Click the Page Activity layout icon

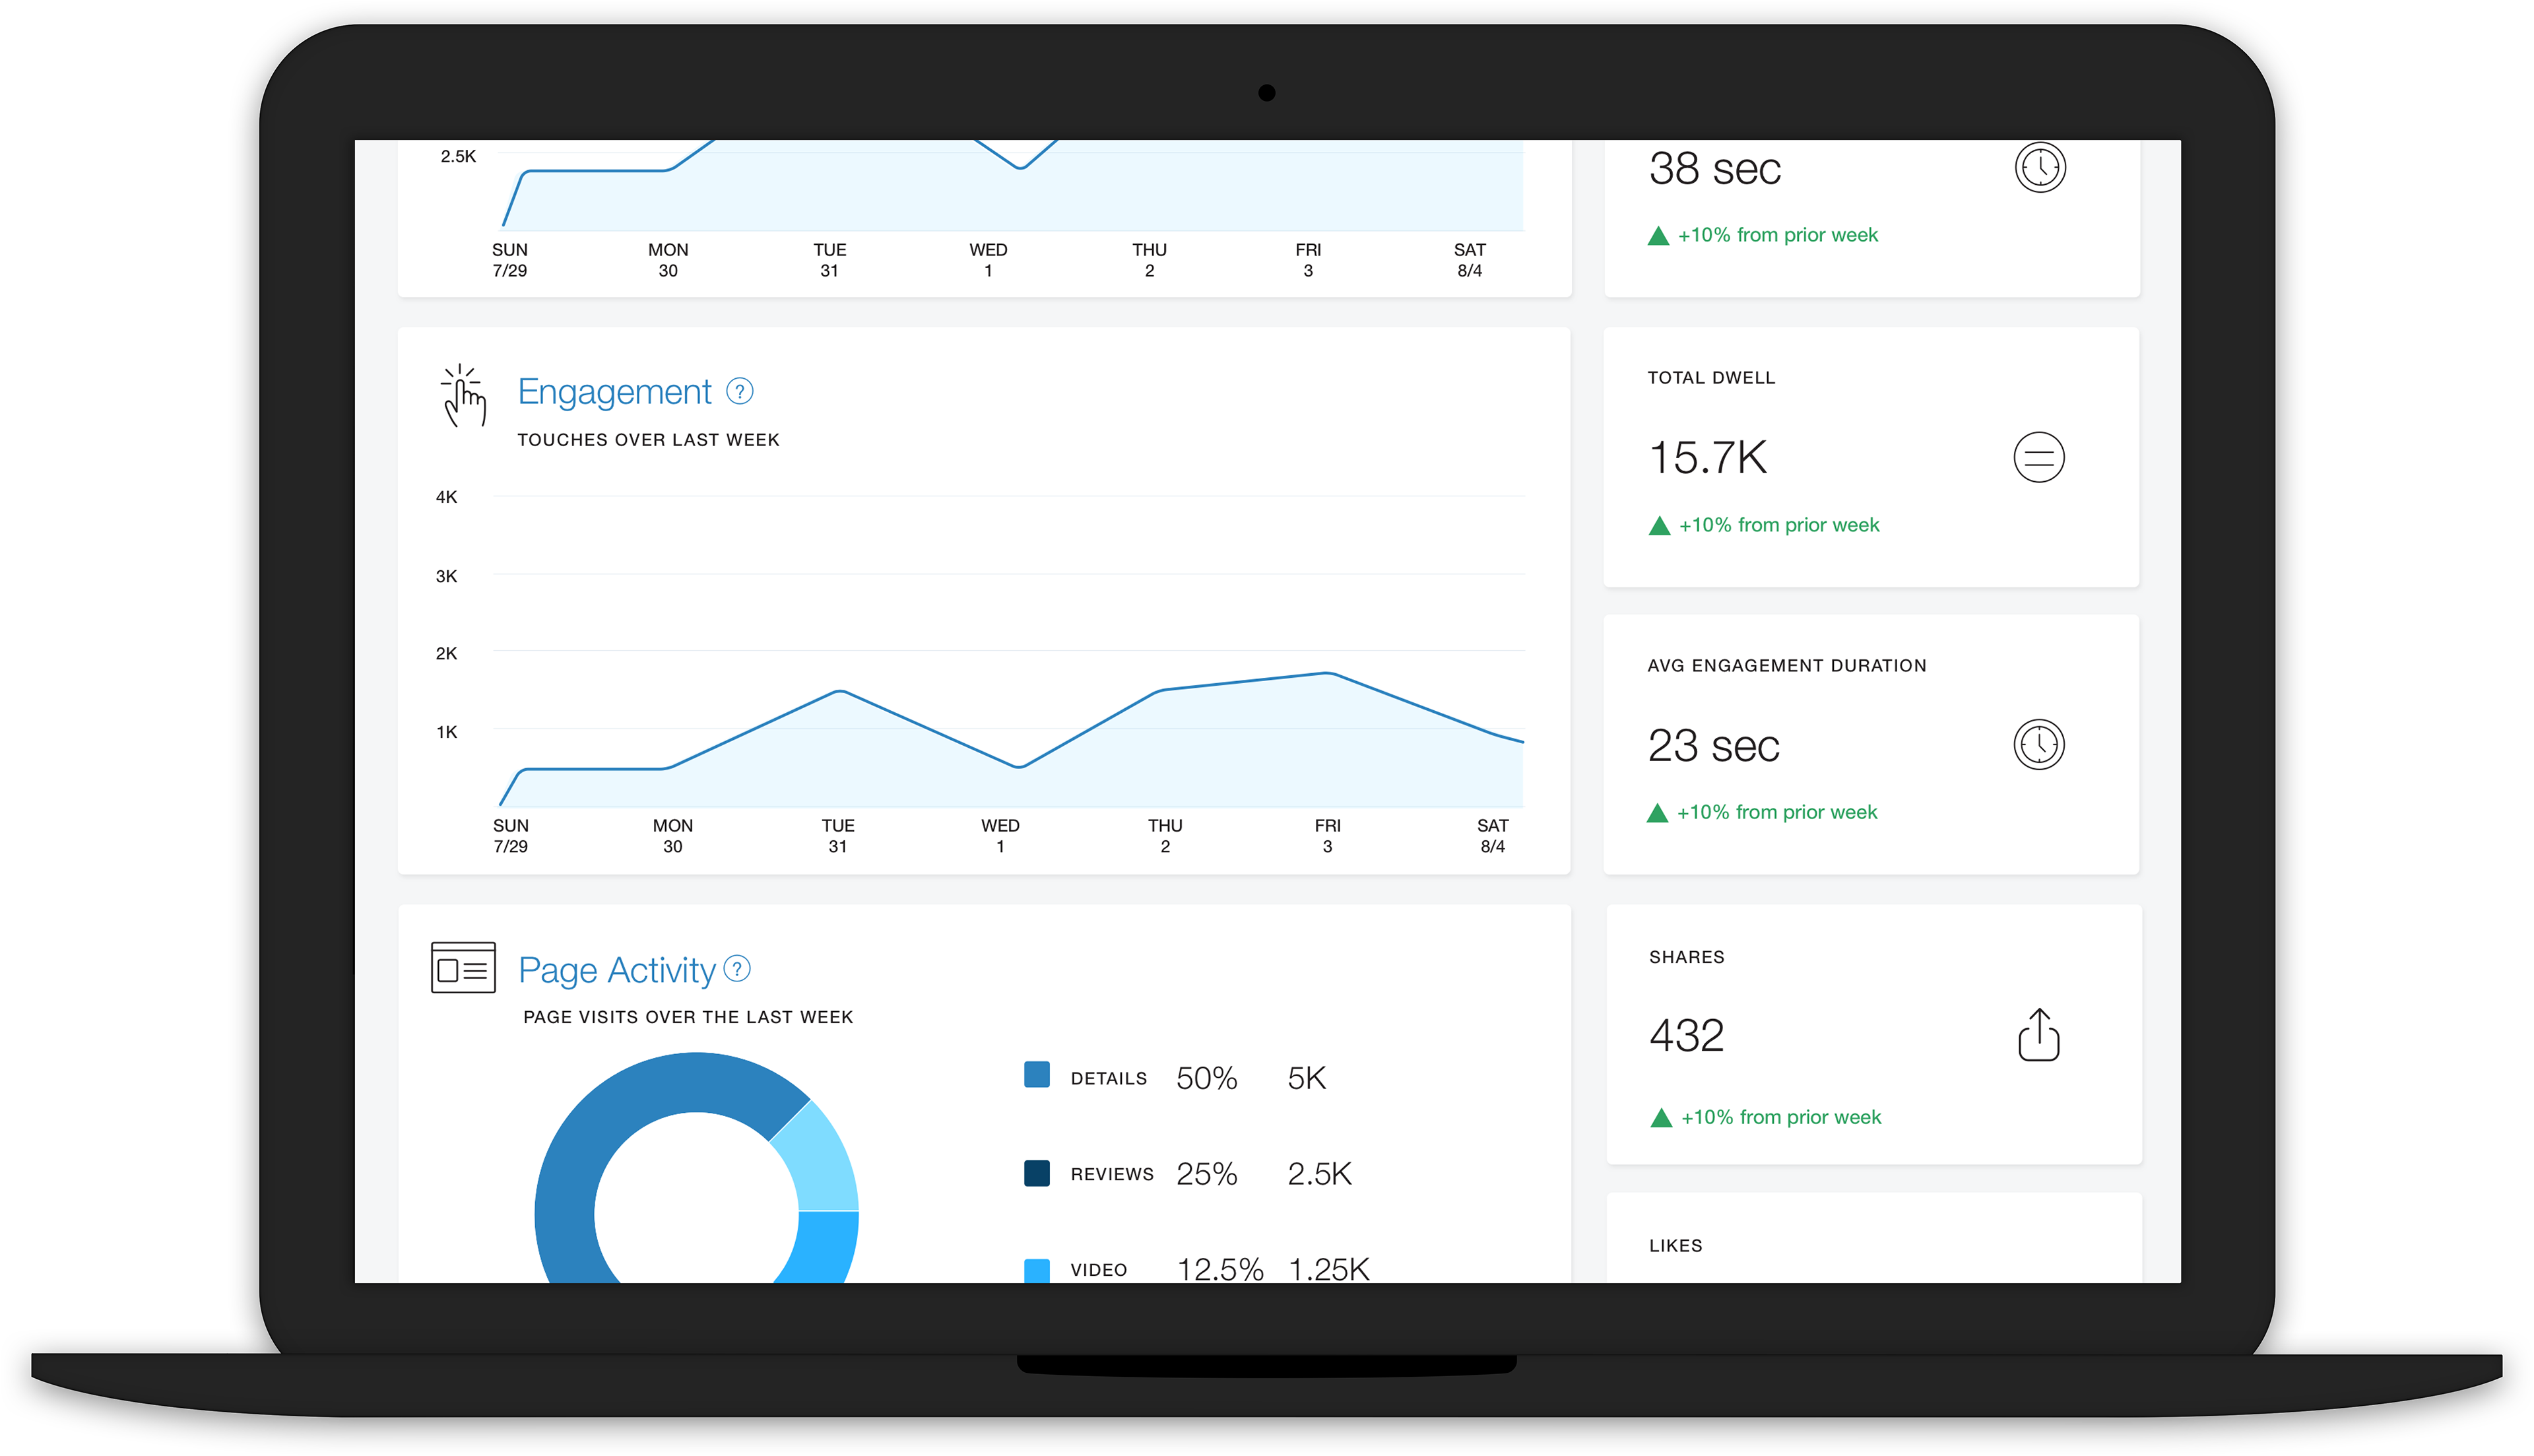click(463, 968)
